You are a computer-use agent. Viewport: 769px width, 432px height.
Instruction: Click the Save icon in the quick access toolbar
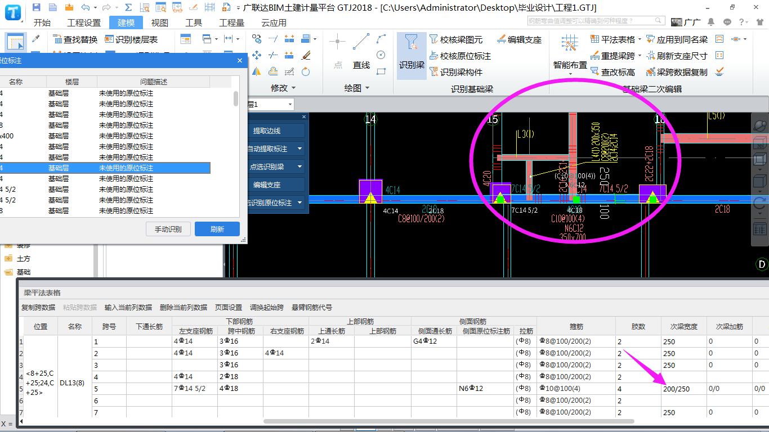[x=37, y=7]
